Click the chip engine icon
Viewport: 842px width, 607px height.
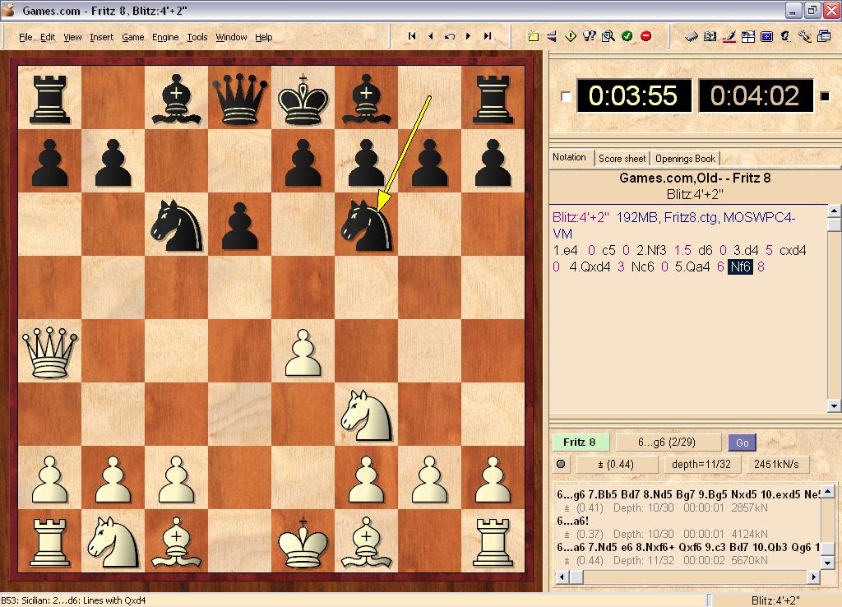(x=691, y=36)
